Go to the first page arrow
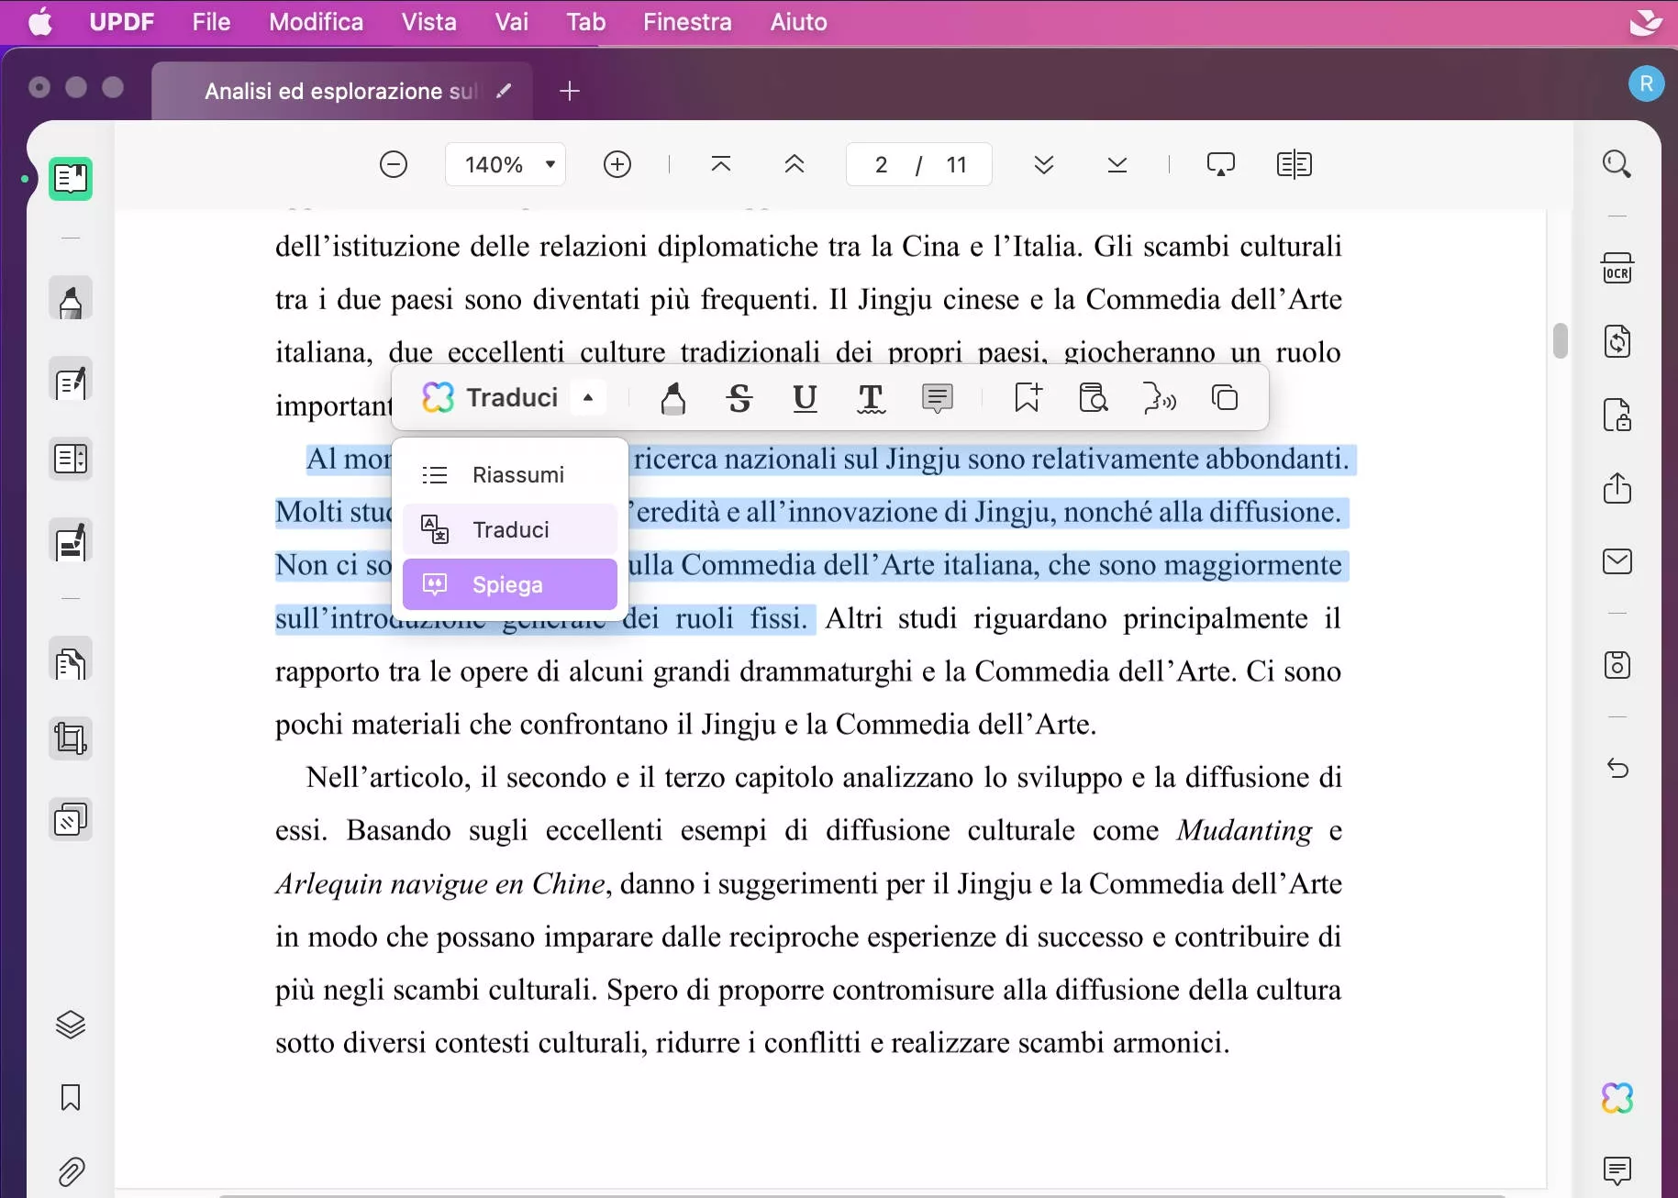The image size is (1678, 1198). [721, 165]
